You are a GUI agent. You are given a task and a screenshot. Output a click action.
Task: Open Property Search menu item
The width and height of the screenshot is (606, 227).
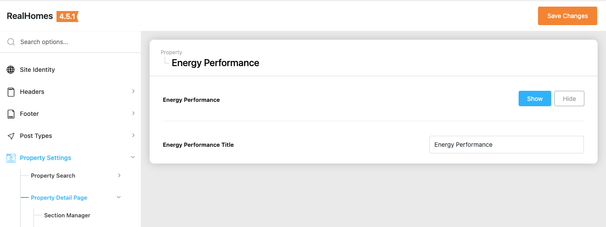[53, 175]
